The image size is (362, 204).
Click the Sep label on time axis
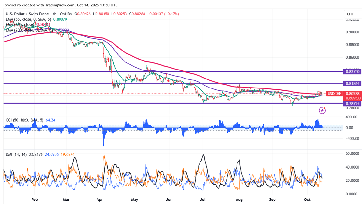(x=272, y=199)
